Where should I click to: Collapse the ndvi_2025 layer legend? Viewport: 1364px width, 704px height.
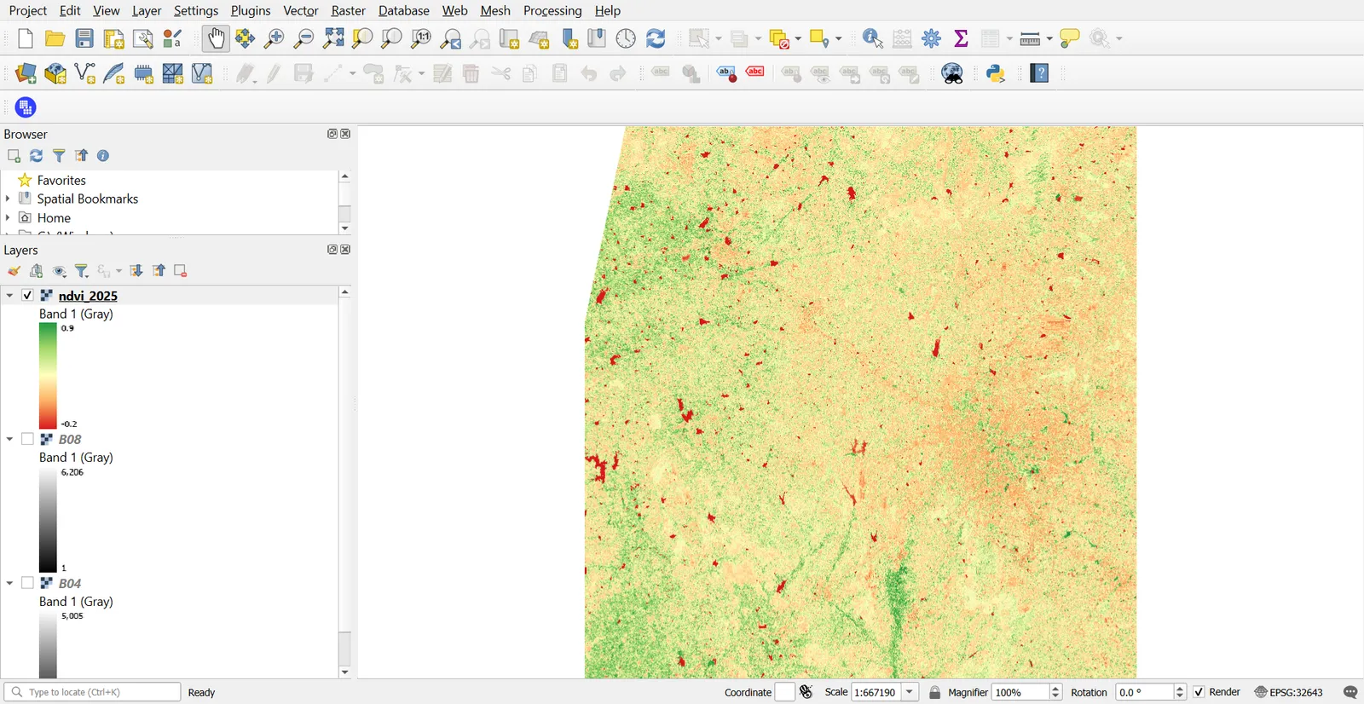pos(9,295)
